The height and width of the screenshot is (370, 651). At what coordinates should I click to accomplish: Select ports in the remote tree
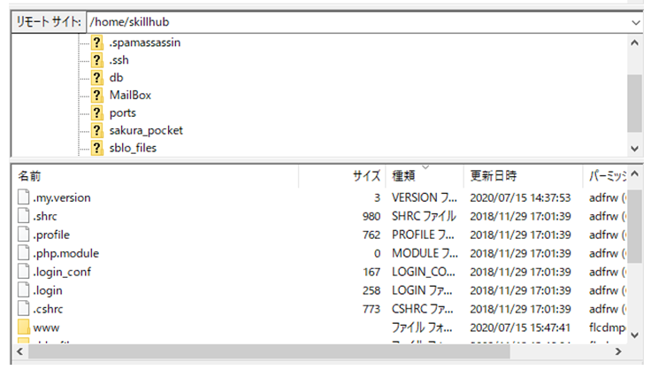coord(122,113)
